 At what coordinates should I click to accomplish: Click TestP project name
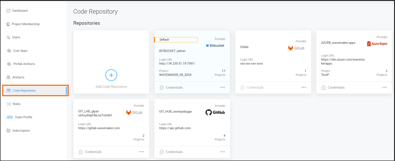325,75
